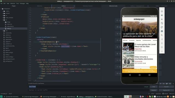The image size is (175, 98).
Task: Click the Replace in current buffer field
Action: click(x=89, y=90)
